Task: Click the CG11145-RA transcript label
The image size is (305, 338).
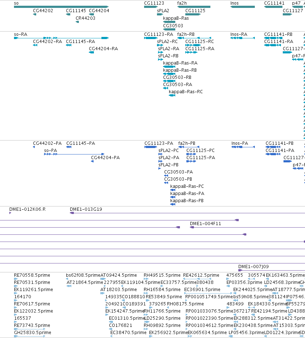Action: tap(80, 41)
